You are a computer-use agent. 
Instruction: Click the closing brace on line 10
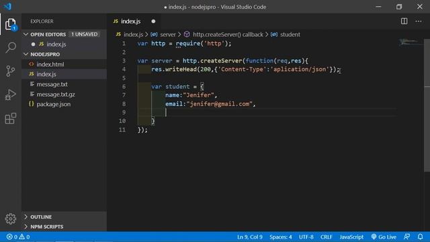coord(153,121)
